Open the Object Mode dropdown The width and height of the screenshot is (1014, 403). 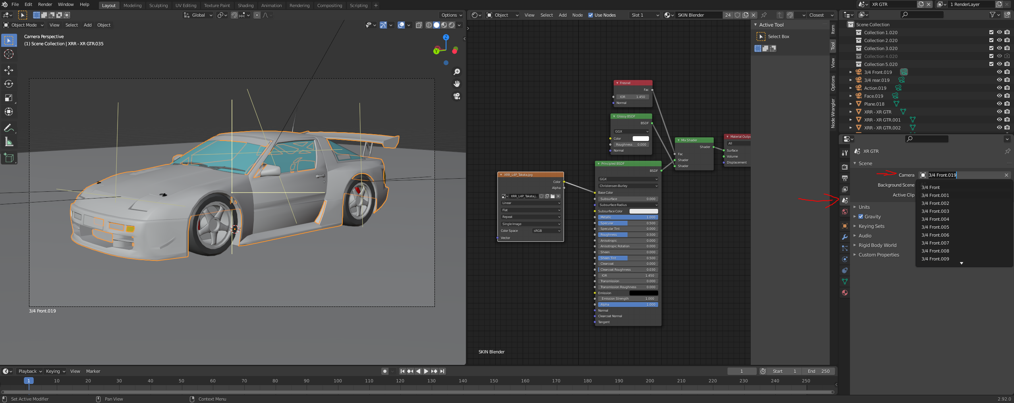click(24, 25)
